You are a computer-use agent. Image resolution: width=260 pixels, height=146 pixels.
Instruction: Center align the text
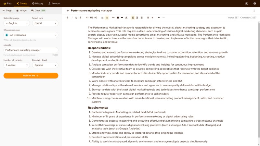137,18
